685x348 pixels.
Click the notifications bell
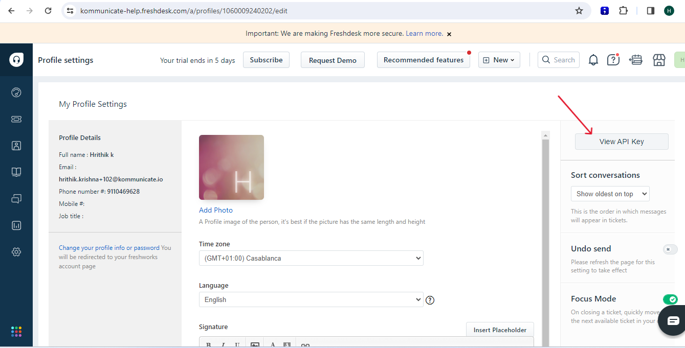point(593,60)
